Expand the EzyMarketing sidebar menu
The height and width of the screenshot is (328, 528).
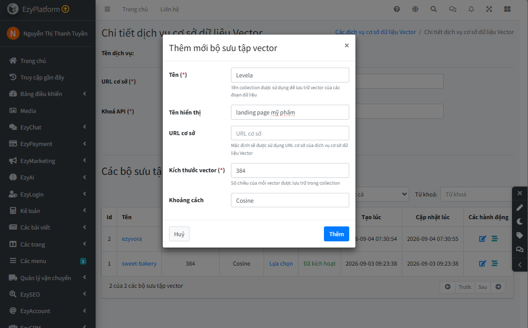click(48, 160)
